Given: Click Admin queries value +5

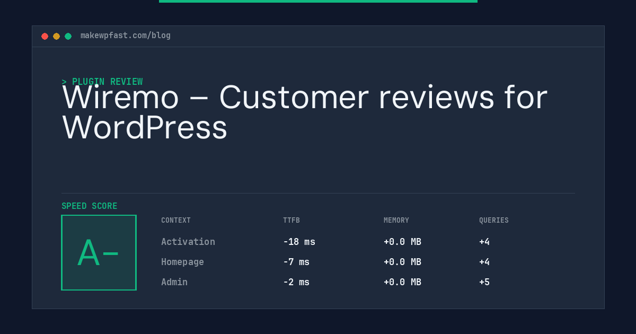Looking at the screenshot, I should pos(484,282).
